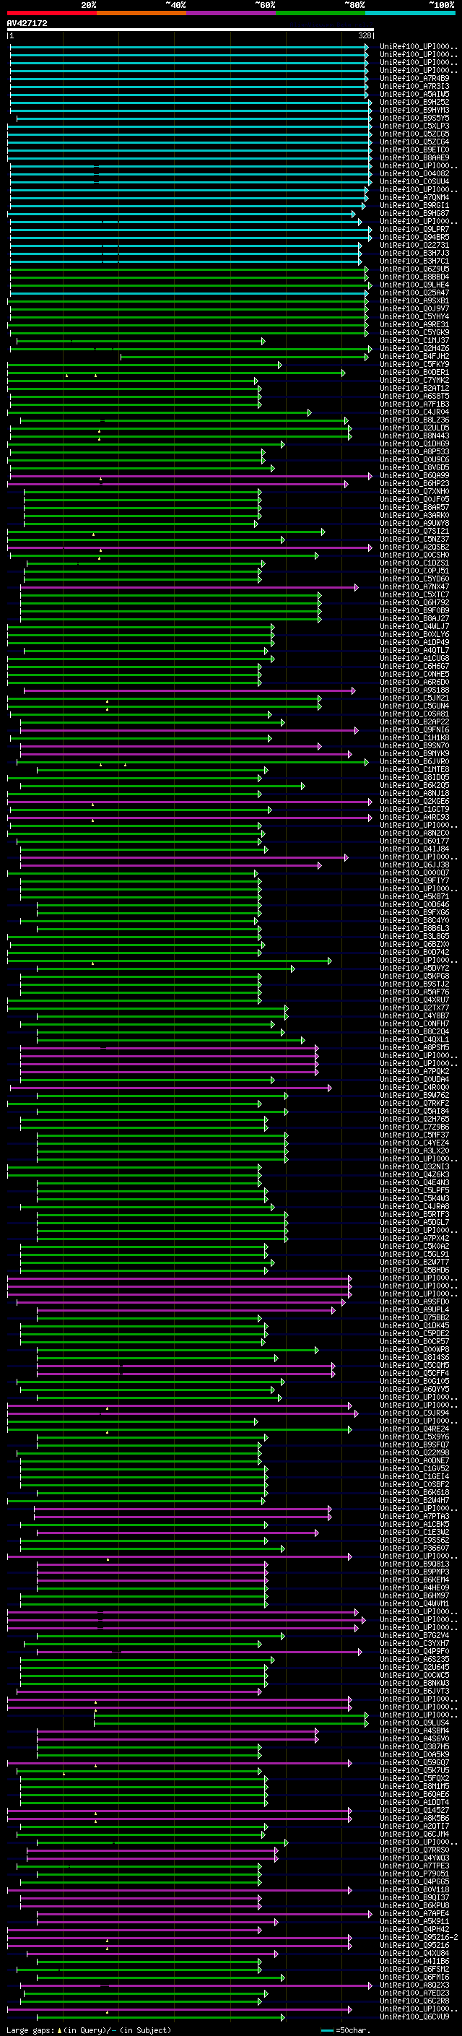Click the green ~80% legend segment
The width and height of the screenshot is (462, 2036).
[x=321, y=14]
